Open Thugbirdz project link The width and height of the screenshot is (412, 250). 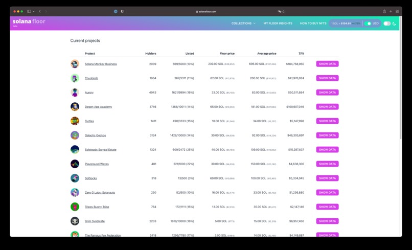[x=91, y=78]
